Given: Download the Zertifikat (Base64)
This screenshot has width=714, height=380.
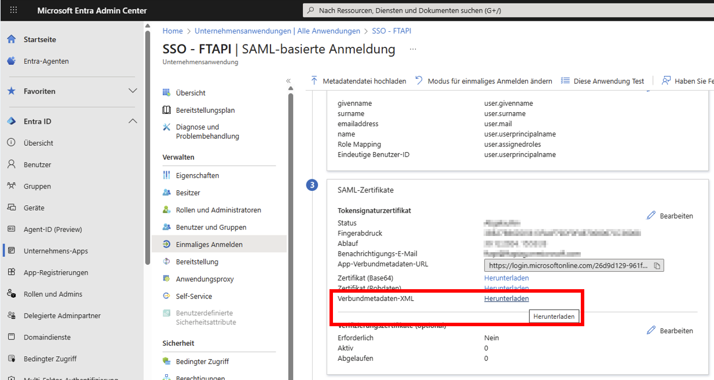Looking at the screenshot, I should tap(506, 278).
